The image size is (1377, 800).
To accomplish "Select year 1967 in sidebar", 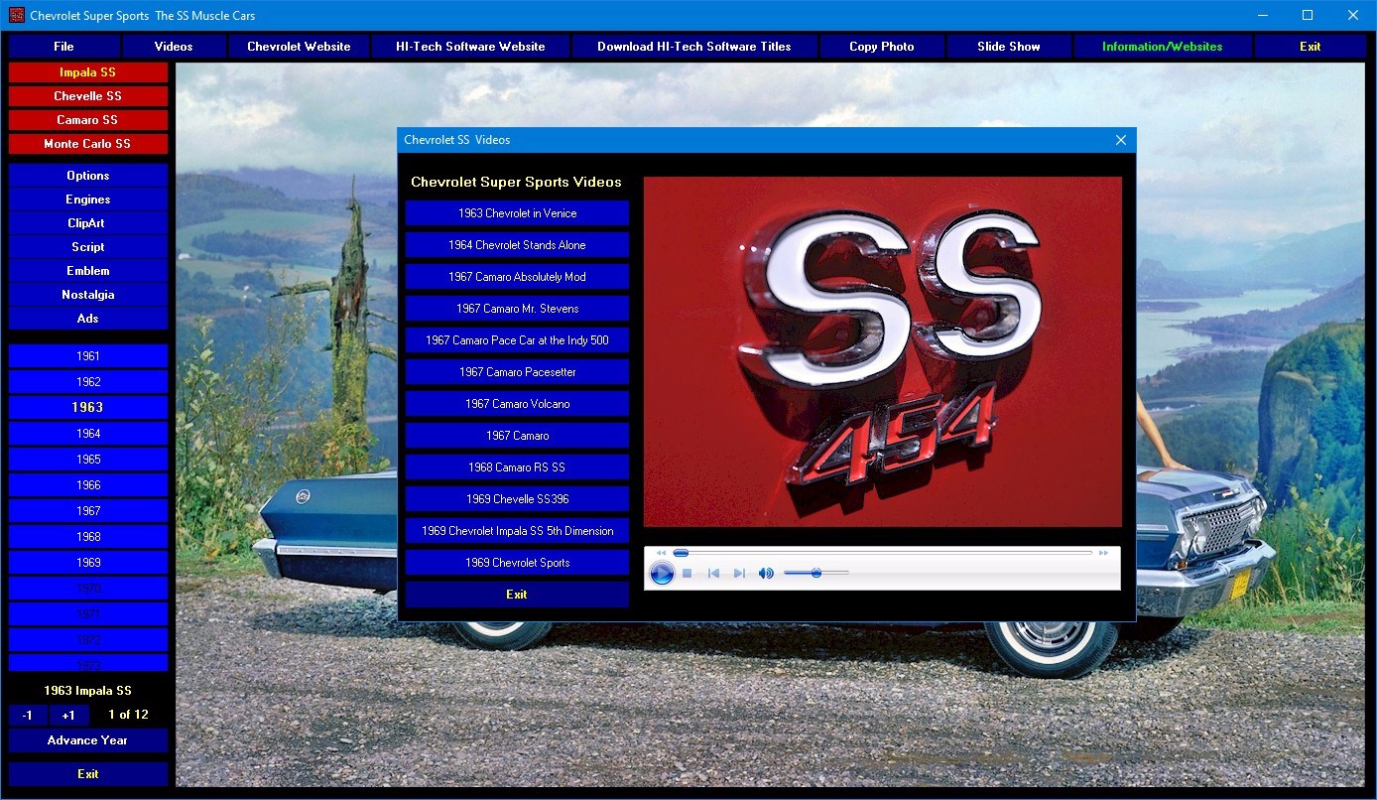I will pyautogui.click(x=88, y=511).
